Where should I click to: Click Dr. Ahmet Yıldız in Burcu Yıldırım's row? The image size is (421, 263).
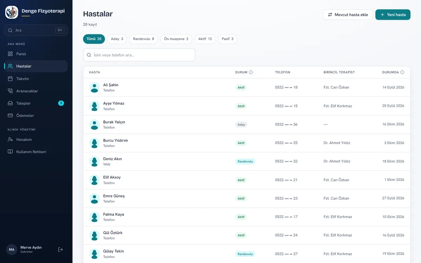(337, 143)
